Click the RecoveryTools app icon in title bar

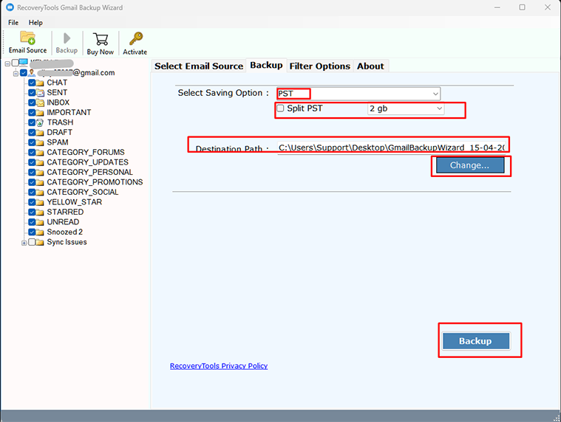10,7
